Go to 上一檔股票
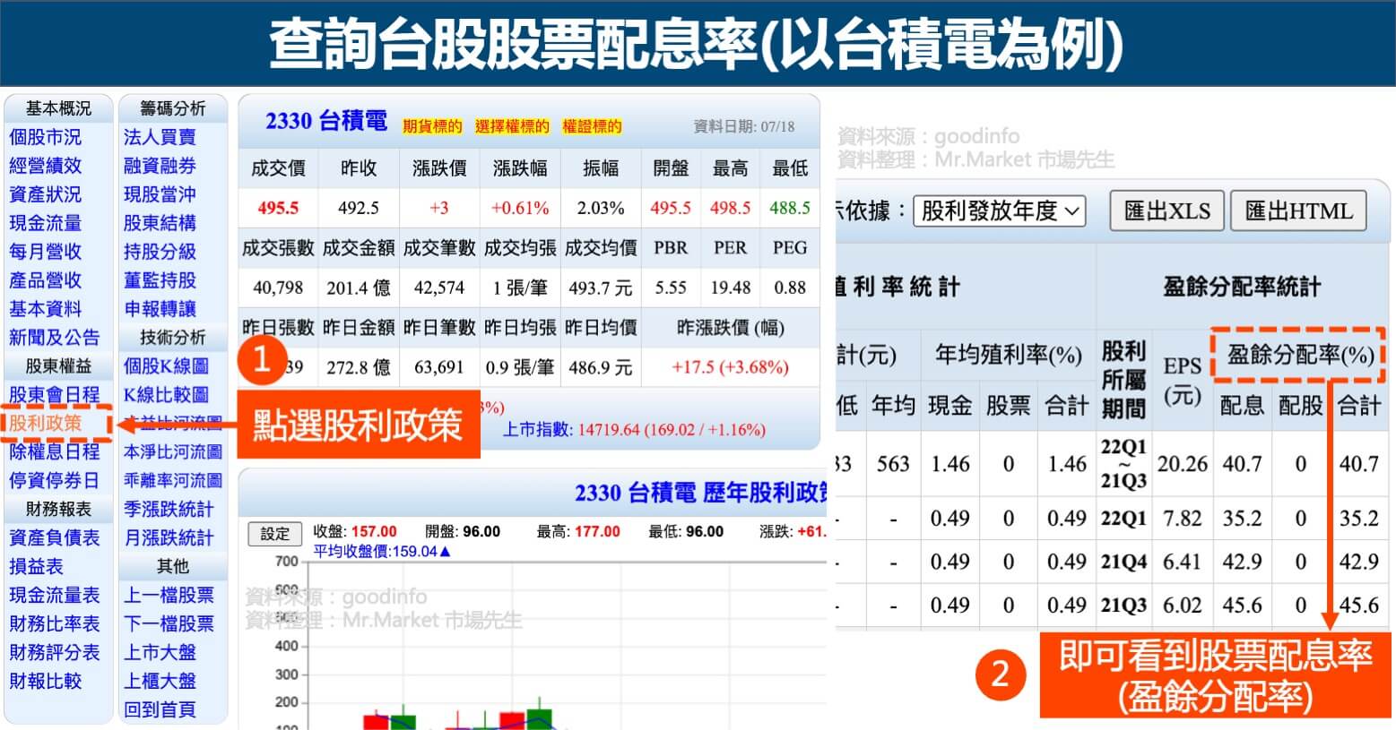The width and height of the screenshot is (1396, 730). [x=169, y=595]
